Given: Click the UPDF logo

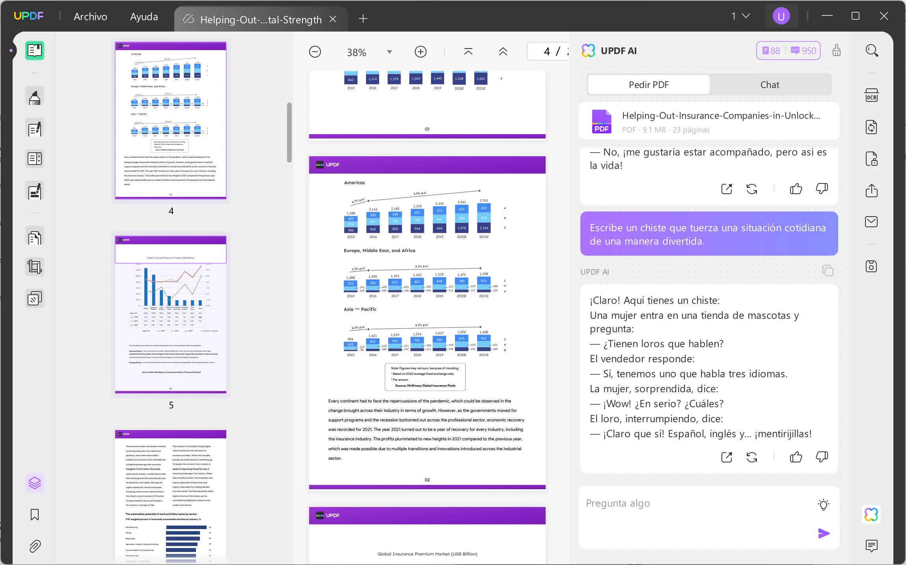Looking at the screenshot, I should [29, 16].
